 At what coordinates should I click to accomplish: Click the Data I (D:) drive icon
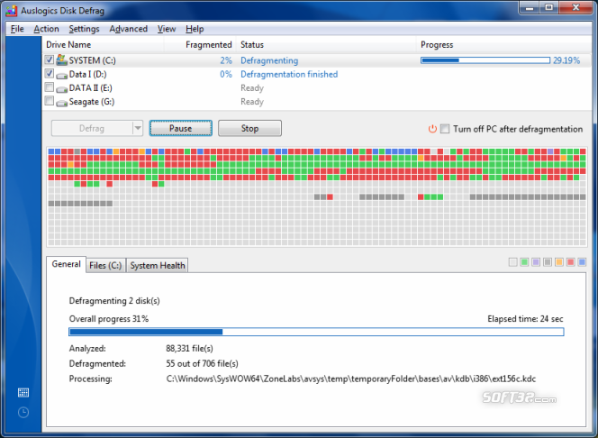[61, 75]
